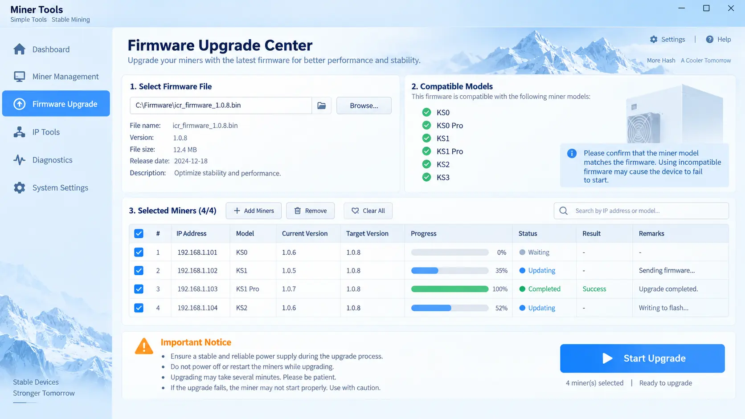Click the 100% green progress bar for KS1 Pro
Image resolution: width=745 pixels, height=419 pixels.
click(x=450, y=289)
